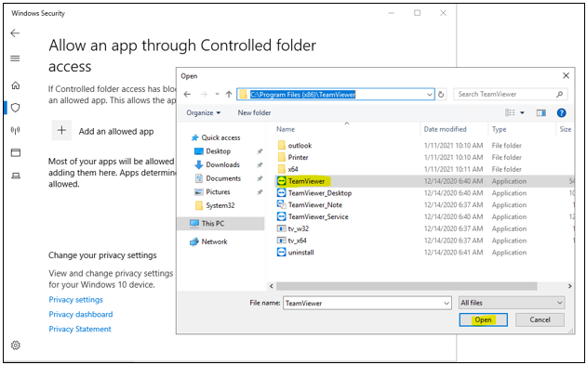Click the scroll right arrow of file list
Image resolution: width=587 pixels, height=365 pixels.
(x=569, y=286)
